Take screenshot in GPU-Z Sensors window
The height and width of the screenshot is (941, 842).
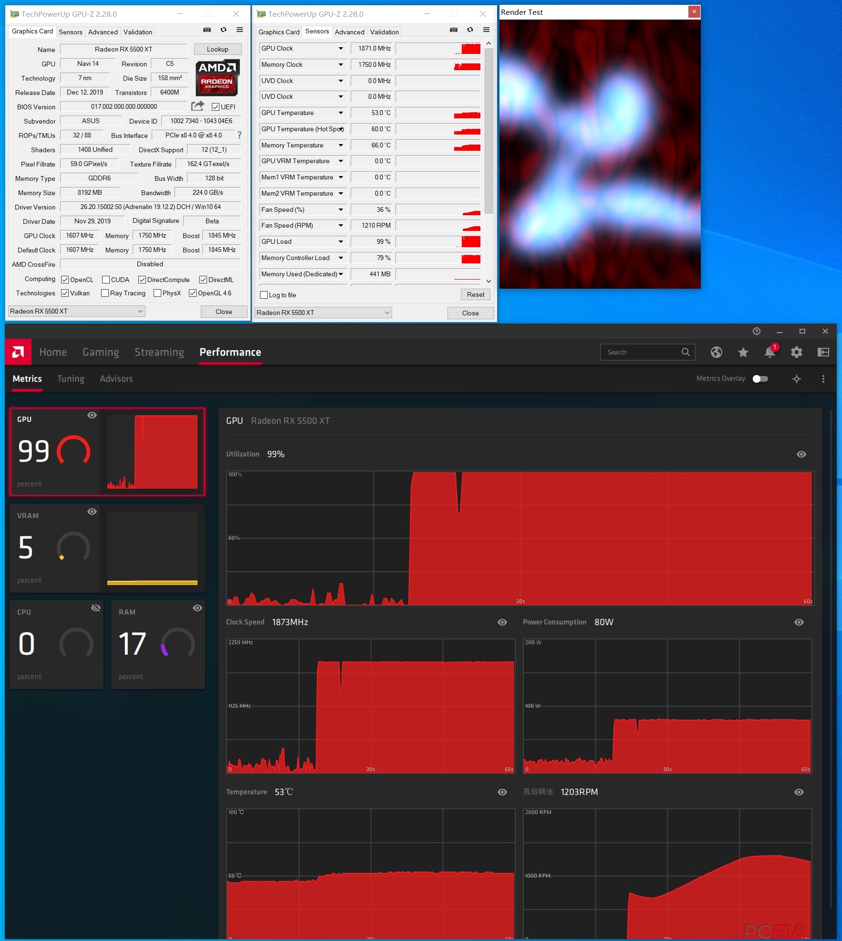tap(454, 30)
